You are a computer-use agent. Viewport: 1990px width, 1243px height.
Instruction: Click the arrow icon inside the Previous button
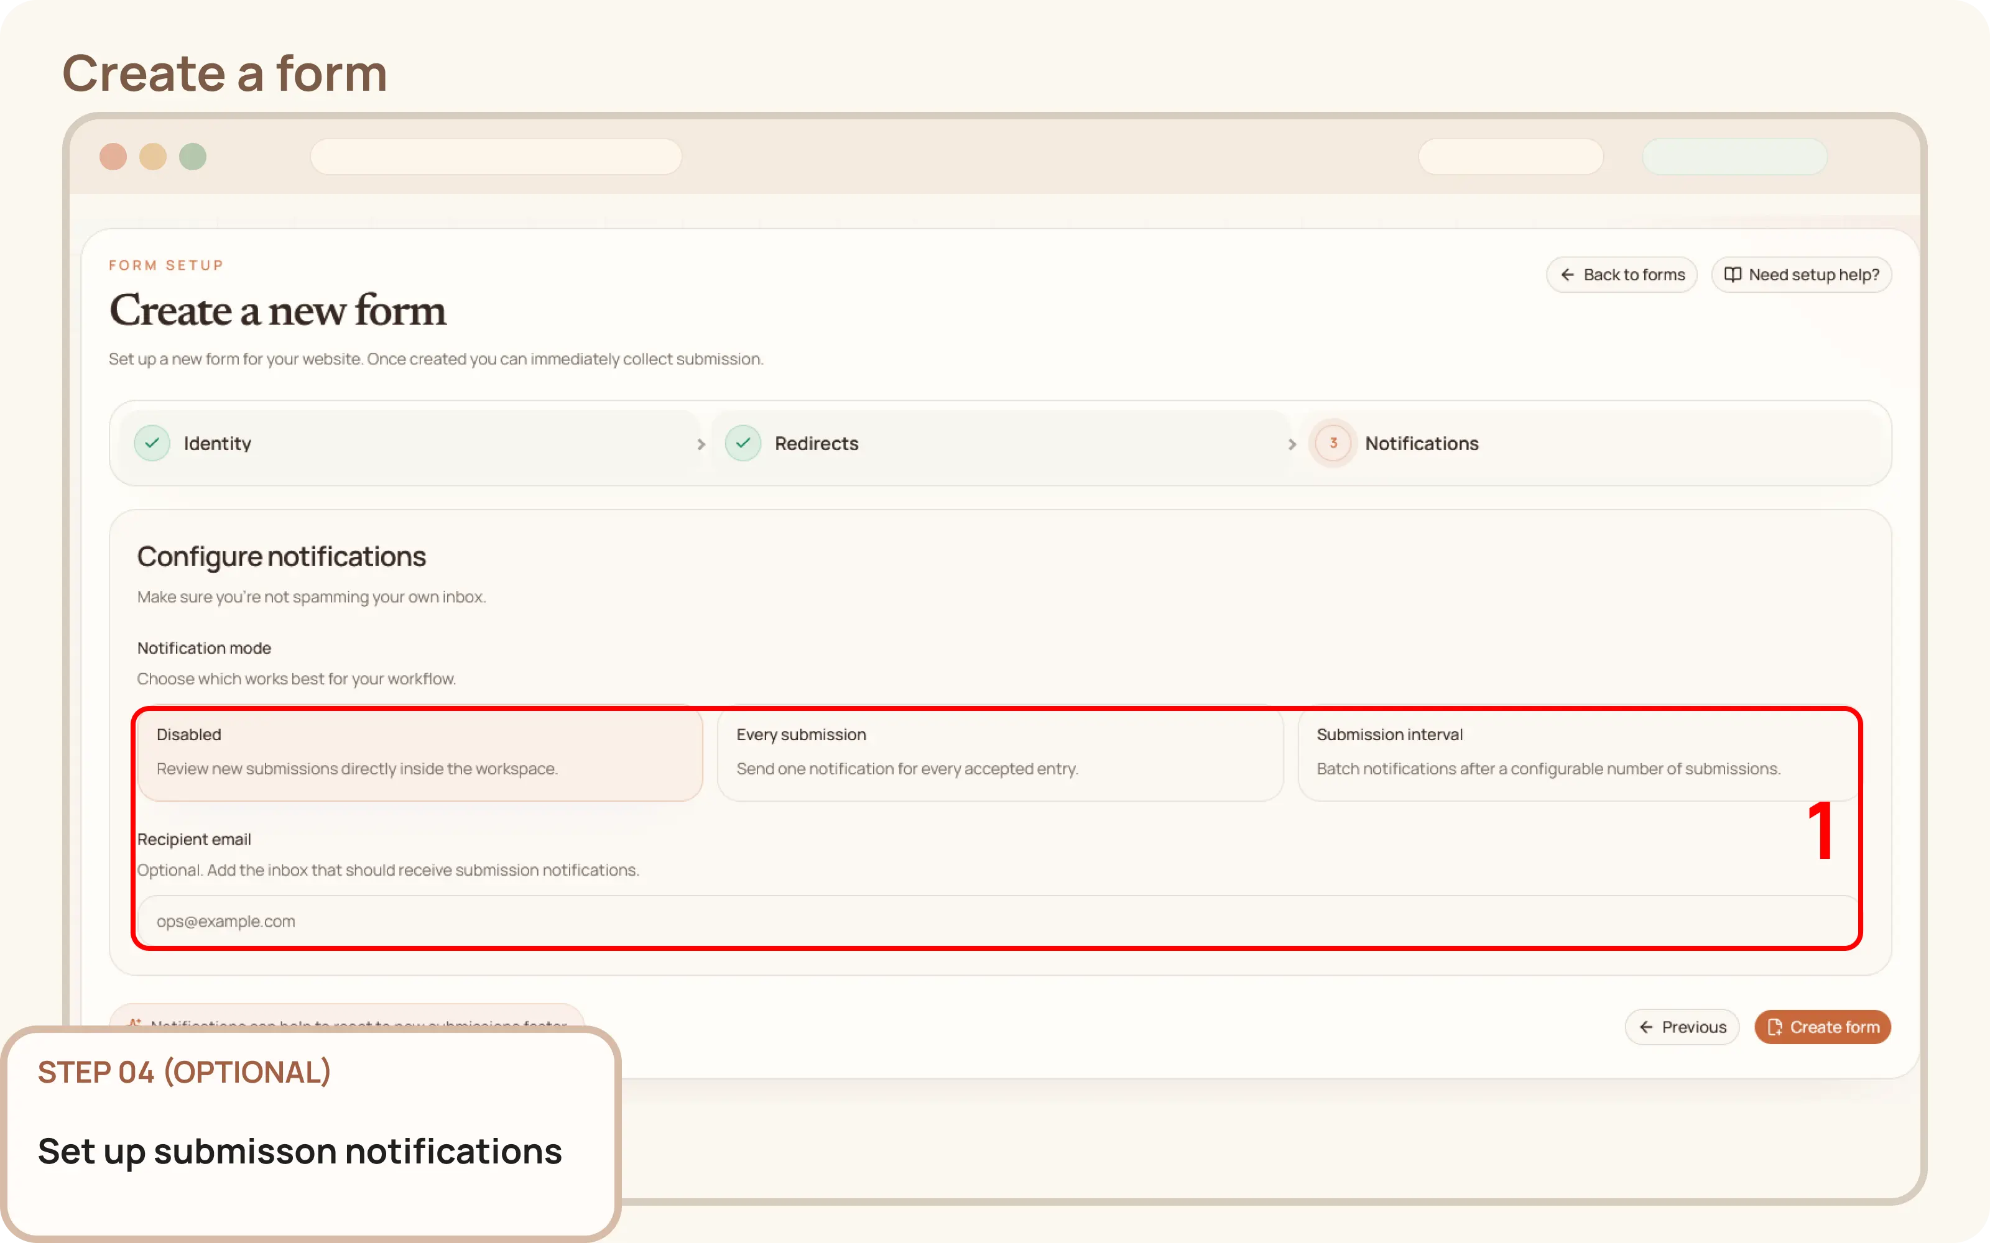(1646, 1027)
